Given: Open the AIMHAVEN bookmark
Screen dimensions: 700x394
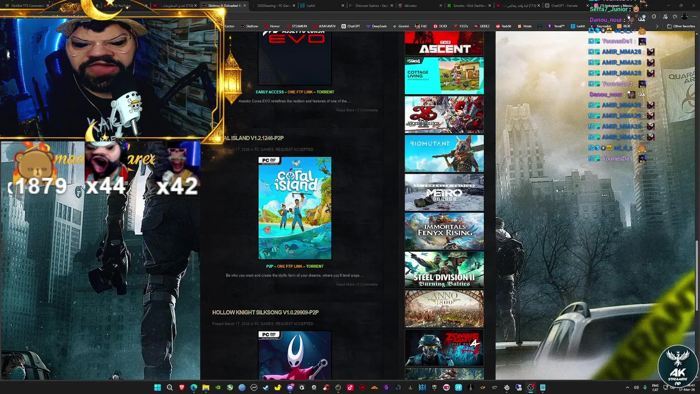Looking at the screenshot, I should pyautogui.click(x=324, y=26).
